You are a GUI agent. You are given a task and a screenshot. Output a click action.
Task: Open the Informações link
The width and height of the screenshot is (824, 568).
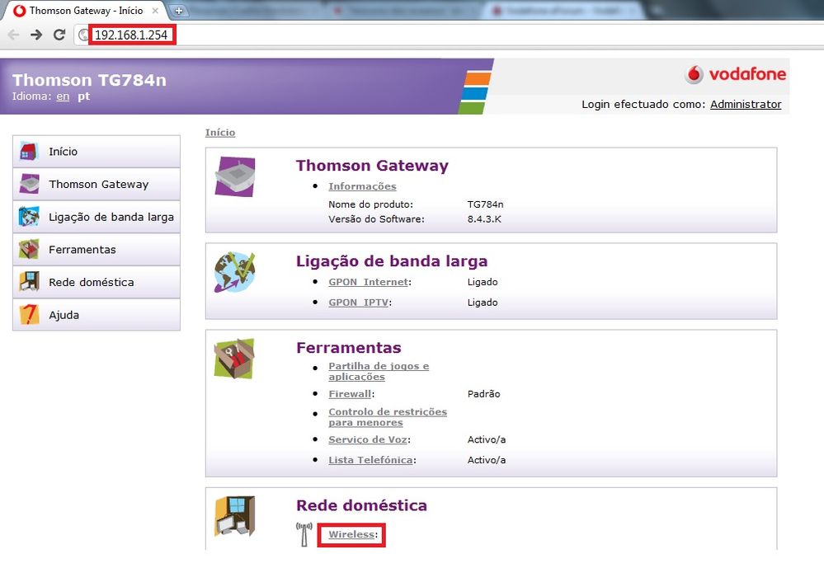pos(362,186)
